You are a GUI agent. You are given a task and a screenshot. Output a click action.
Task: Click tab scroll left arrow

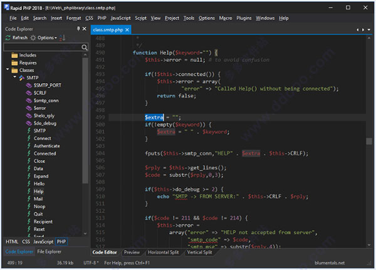click(358, 29)
